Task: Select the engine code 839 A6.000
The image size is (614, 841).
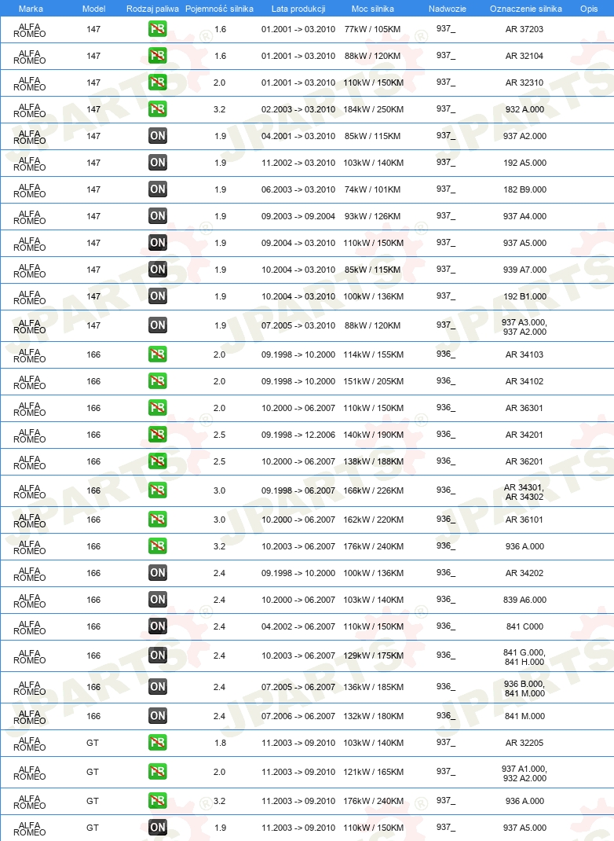Action: 524,600
